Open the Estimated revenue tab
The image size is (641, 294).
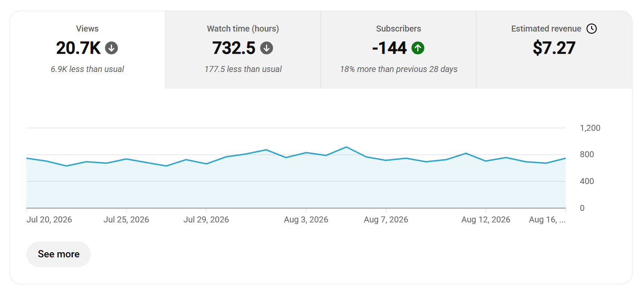click(554, 50)
